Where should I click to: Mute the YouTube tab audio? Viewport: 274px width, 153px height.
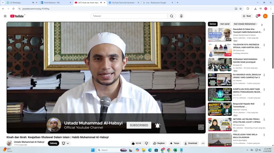[x=101, y=3]
